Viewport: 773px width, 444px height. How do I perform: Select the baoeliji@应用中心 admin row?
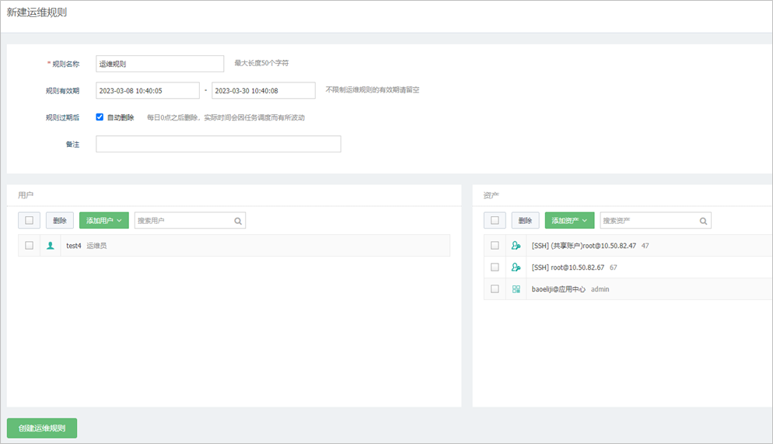[628, 289]
